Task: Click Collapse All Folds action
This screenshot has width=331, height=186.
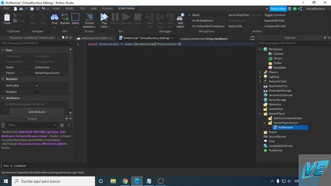Action: [x=275, y=26]
